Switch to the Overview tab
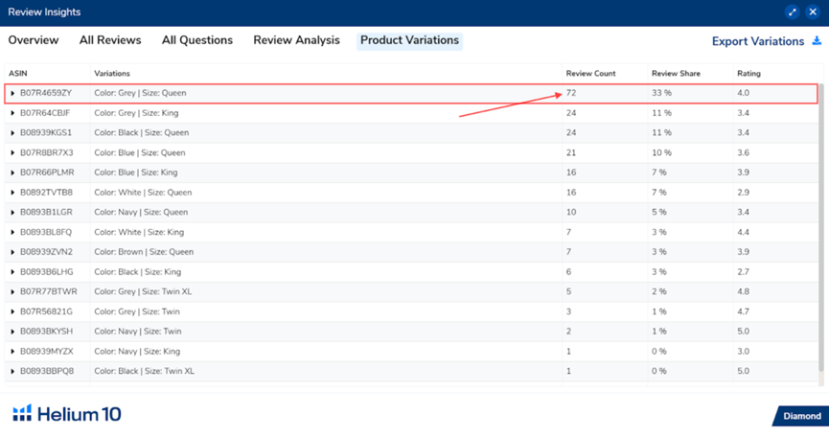 coord(34,40)
